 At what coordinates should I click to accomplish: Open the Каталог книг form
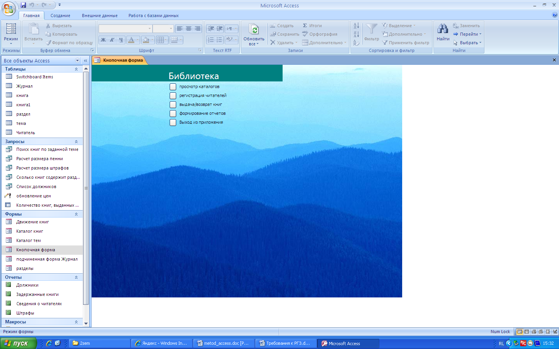[x=42, y=231]
